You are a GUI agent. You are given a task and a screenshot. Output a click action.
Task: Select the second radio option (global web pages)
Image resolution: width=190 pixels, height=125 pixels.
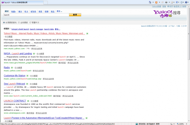point(19,23)
